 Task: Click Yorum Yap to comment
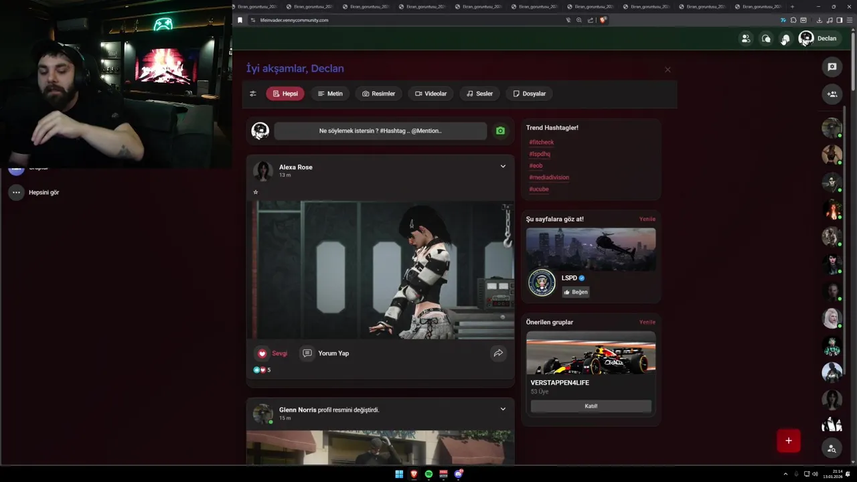pyautogui.click(x=325, y=353)
